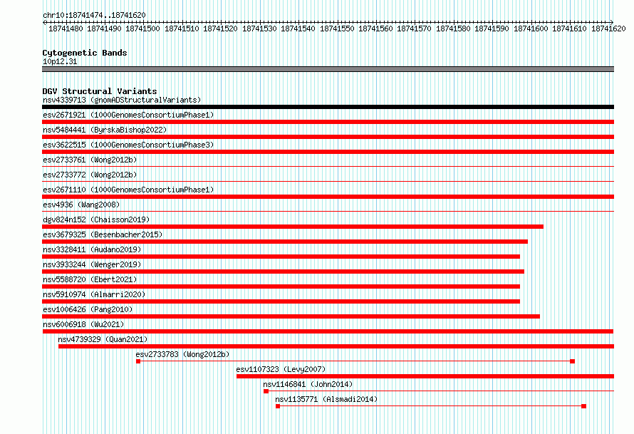Open nsv3328411 (Audano2019) variant
This screenshot has width=634, height=434.
point(92,249)
